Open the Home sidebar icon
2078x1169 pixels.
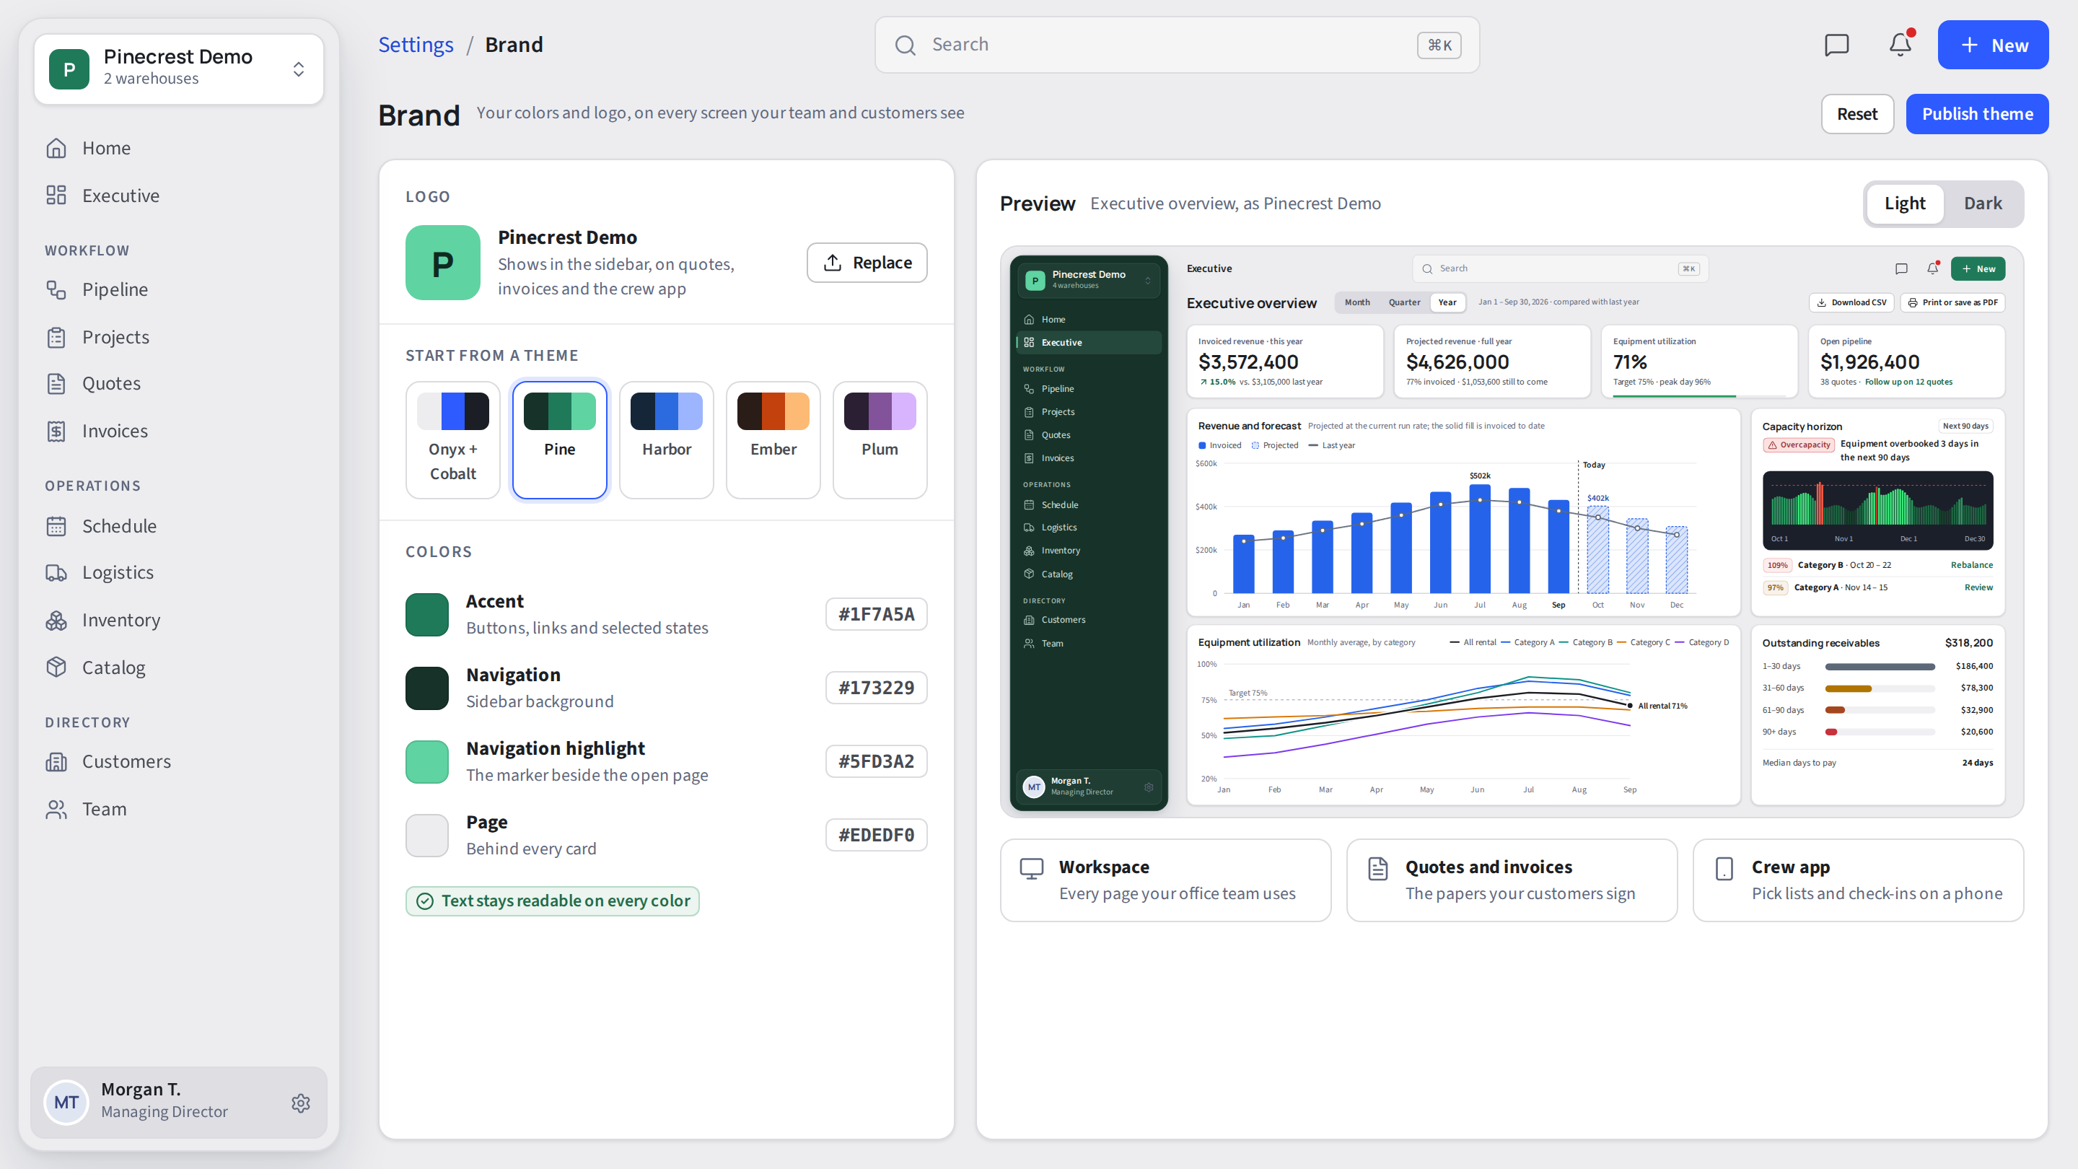56,149
